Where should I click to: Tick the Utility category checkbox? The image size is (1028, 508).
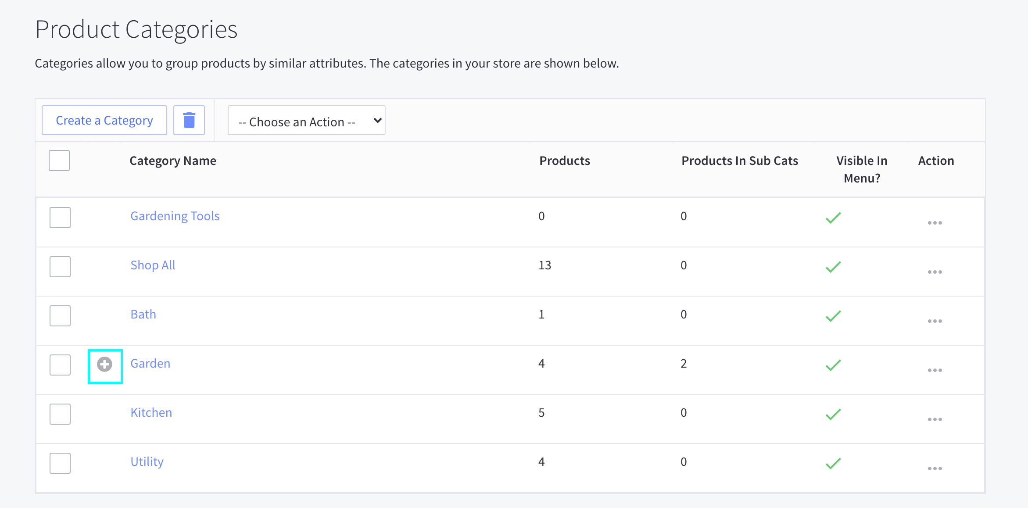point(60,463)
